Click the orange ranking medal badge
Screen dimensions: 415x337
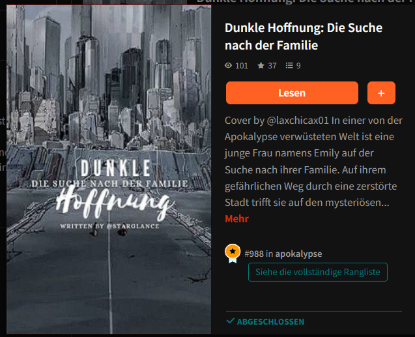click(x=233, y=254)
